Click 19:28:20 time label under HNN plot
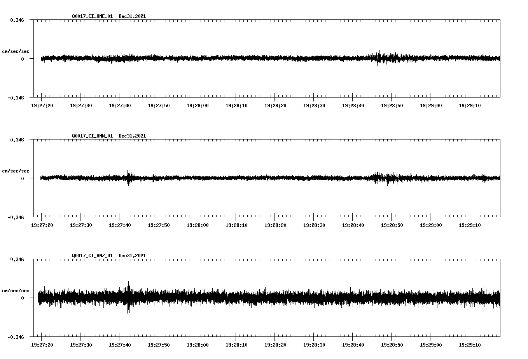Viewport: 528px width, 359px height. 275,225
